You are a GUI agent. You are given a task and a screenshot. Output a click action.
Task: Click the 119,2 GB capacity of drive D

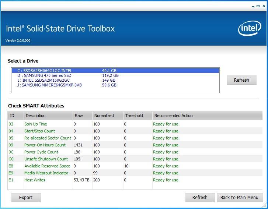point(111,75)
